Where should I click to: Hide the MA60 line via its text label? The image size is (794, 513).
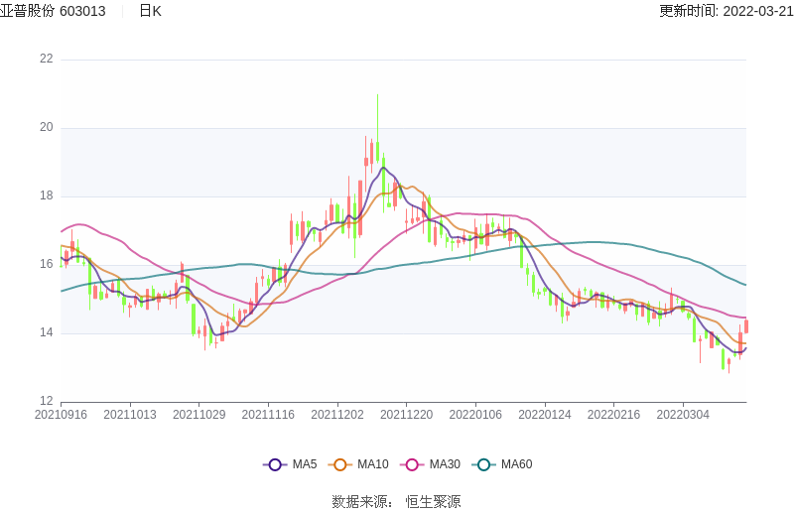516,464
